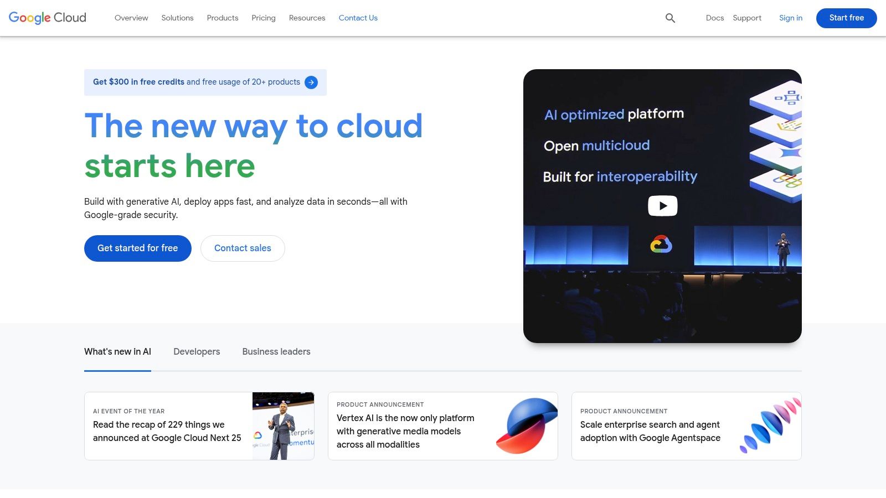The width and height of the screenshot is (886, 498).
Task: Open the Overview menu
Action: click(x=131, y=18)
